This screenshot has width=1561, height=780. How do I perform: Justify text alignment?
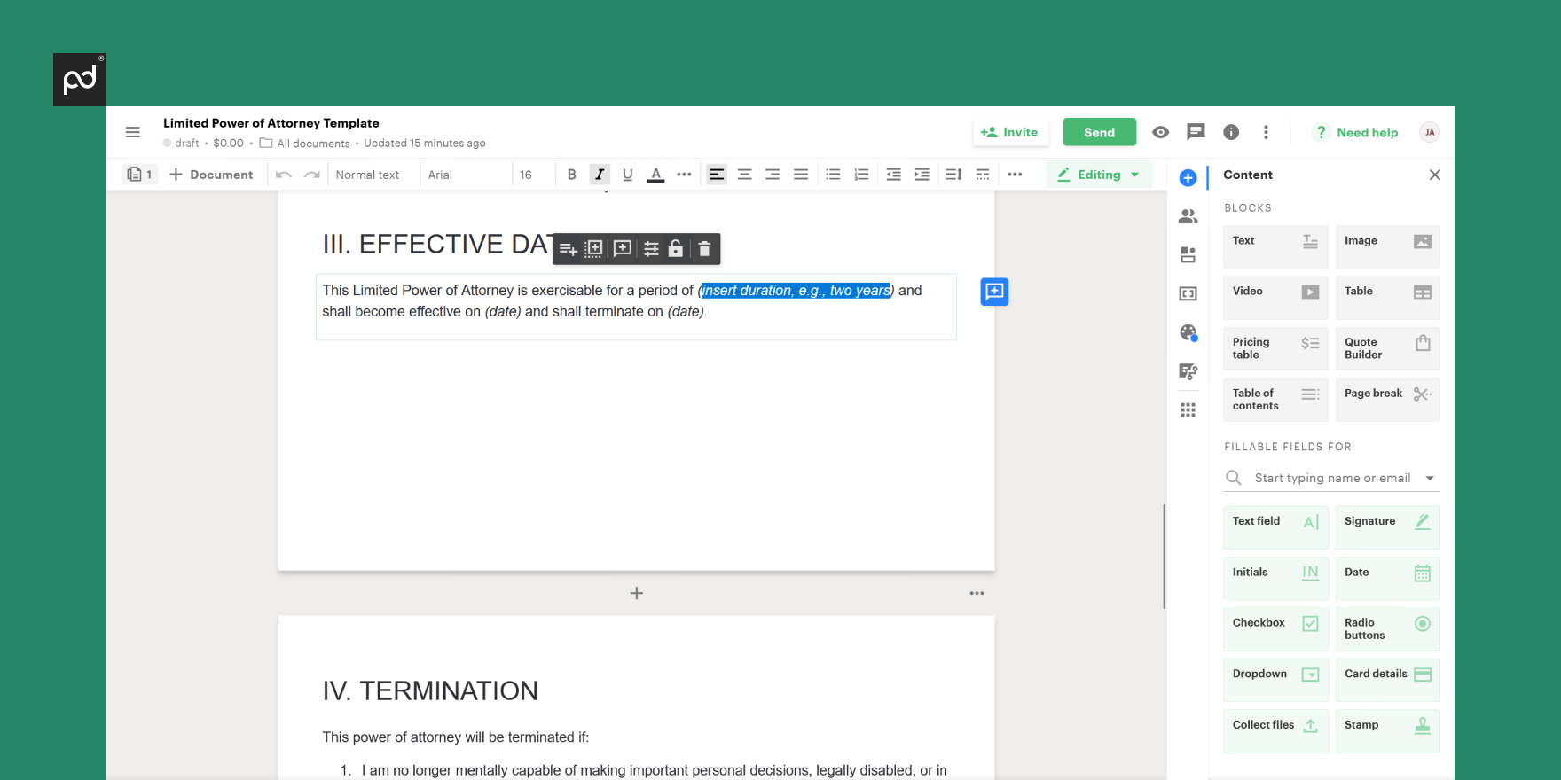(801, 175)
